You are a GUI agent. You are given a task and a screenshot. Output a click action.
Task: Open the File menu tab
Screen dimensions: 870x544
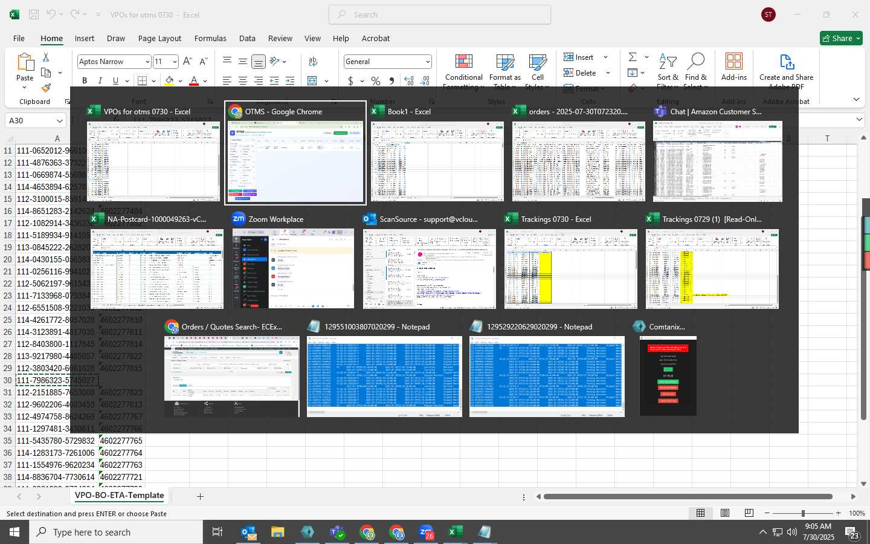[x=19, y=38]
